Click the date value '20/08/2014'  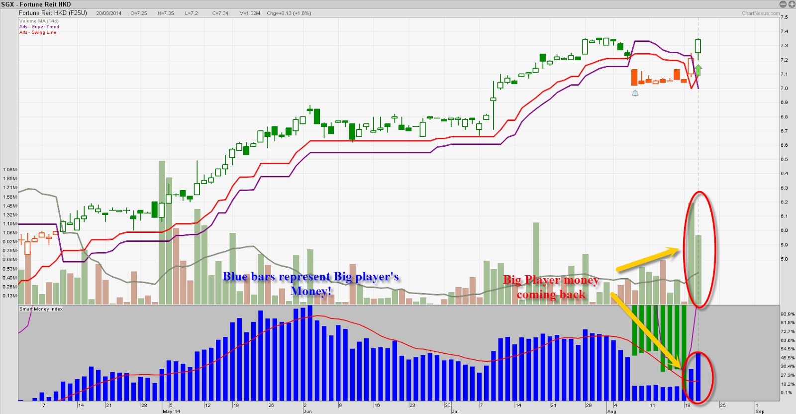pyautogui.click(x=109, y=13)
